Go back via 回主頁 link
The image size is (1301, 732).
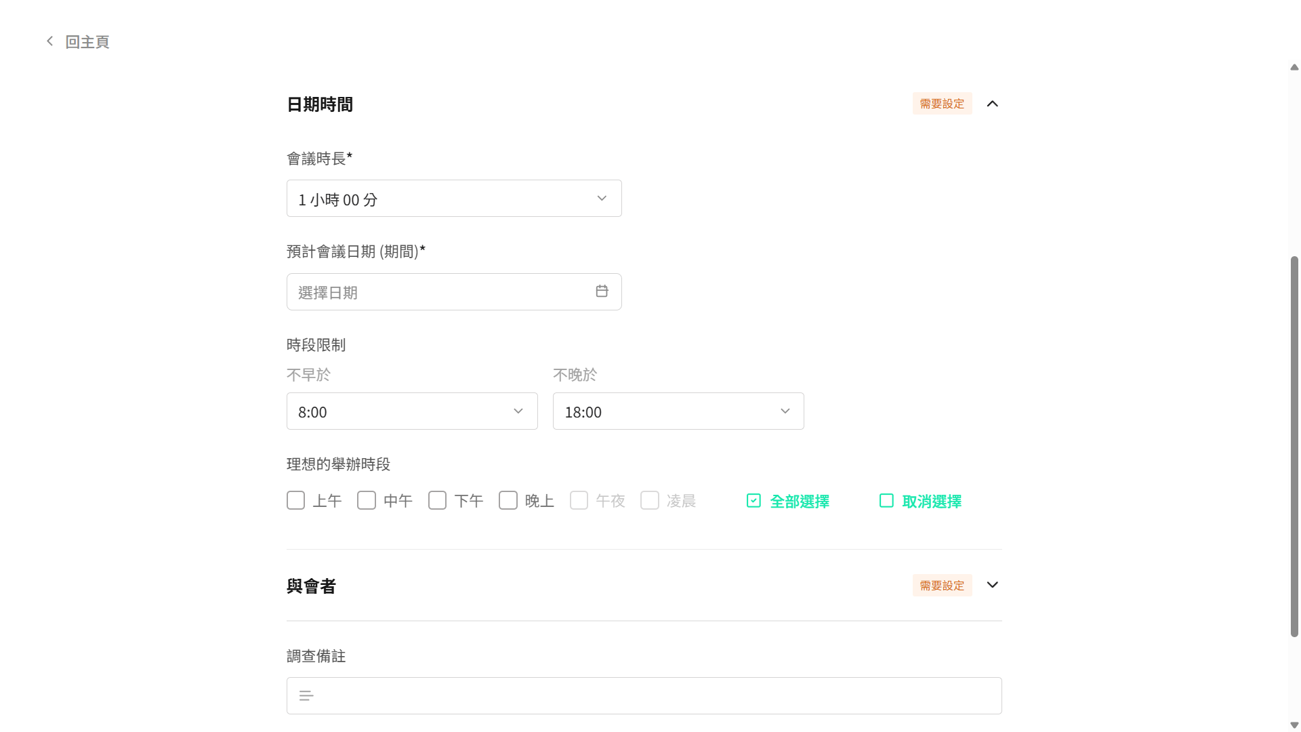(87, 42)
